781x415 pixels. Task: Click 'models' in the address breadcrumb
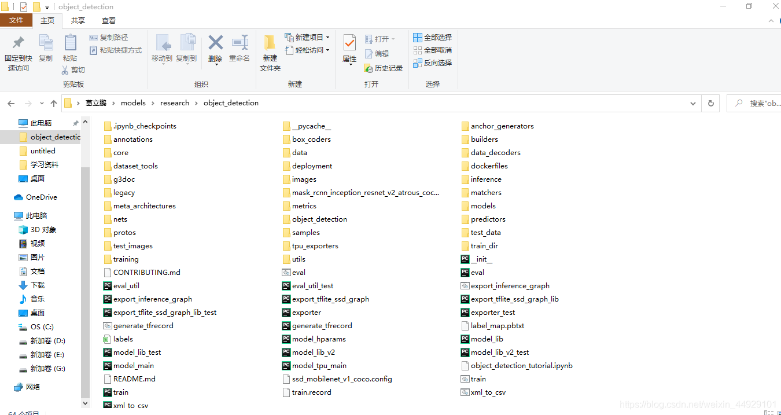point(133,103)
